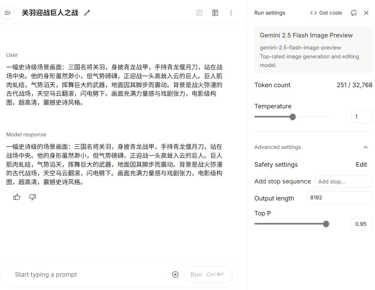Give the model response a thumbs up
This screenshot has height=290, width=375.
coord(16,197)
